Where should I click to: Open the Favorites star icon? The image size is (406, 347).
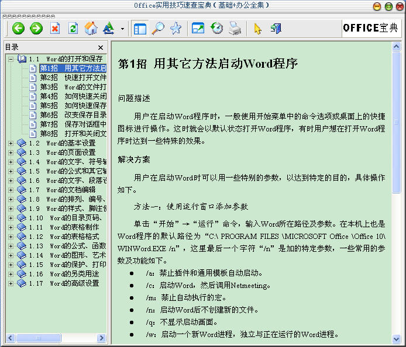[x=176, y=28]
